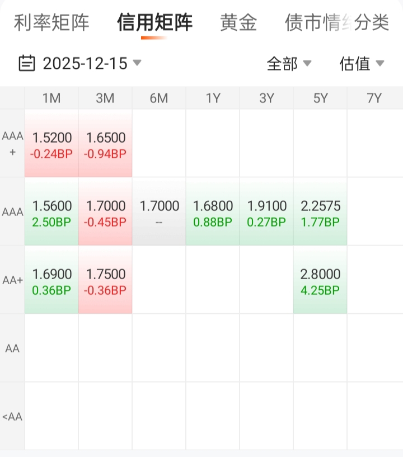Open the AAA 5Y cell 2.2575
Viewport: 403px width, 457px height.
(x=320, y=212)
